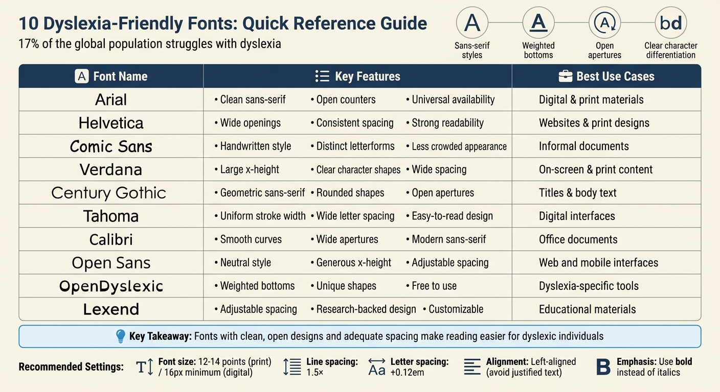
Task: Select the Key Features column header
Action: pos(357,76)
